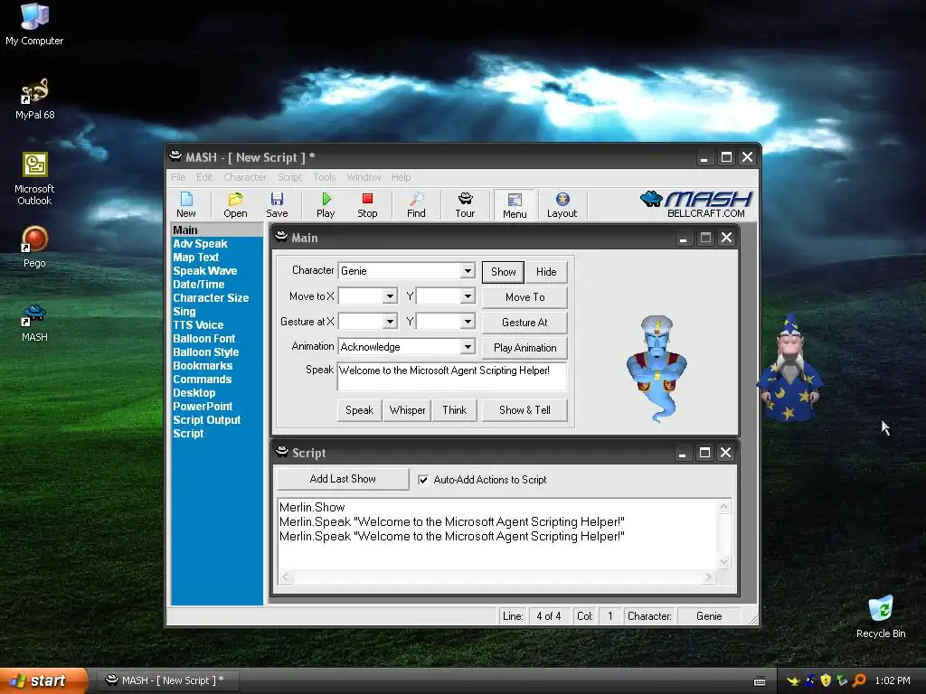Open the Help menu

[x=401, y=177]
